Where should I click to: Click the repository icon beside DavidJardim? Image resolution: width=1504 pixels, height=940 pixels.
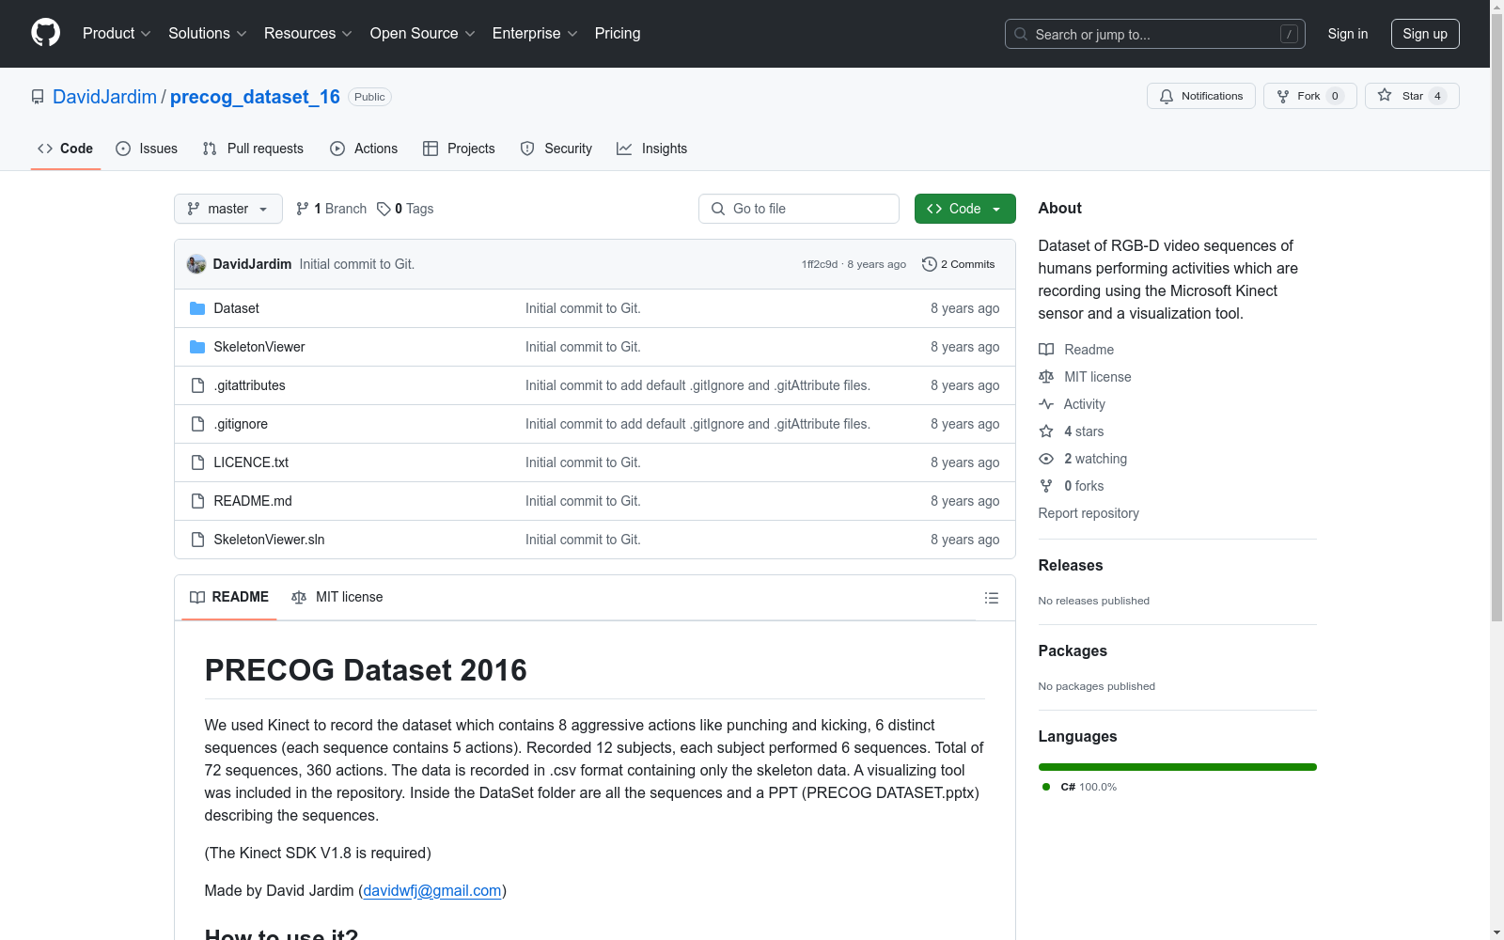pos(38,97)
